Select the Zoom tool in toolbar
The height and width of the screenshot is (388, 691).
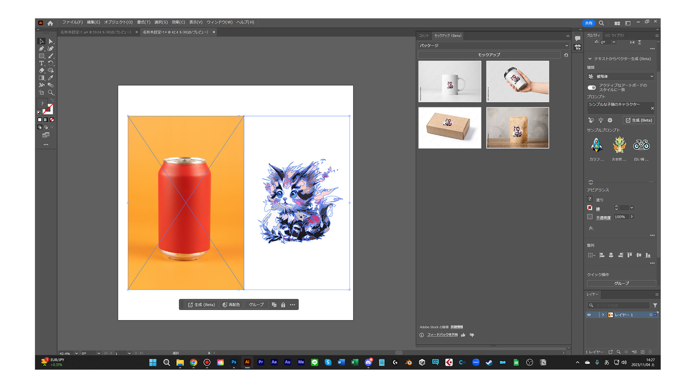51,92
